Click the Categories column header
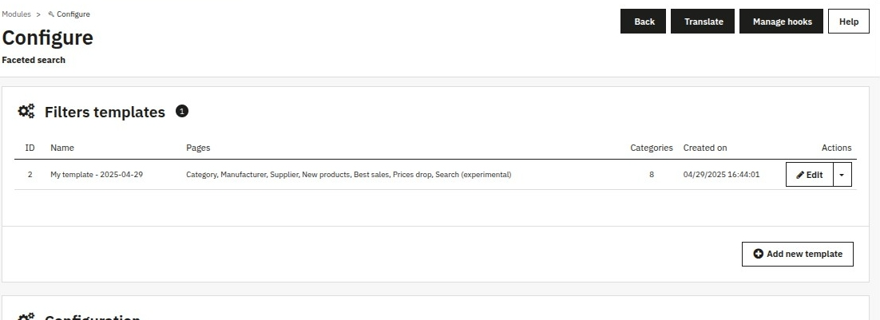Screen dimensions: 880x320 click(652, 148)
